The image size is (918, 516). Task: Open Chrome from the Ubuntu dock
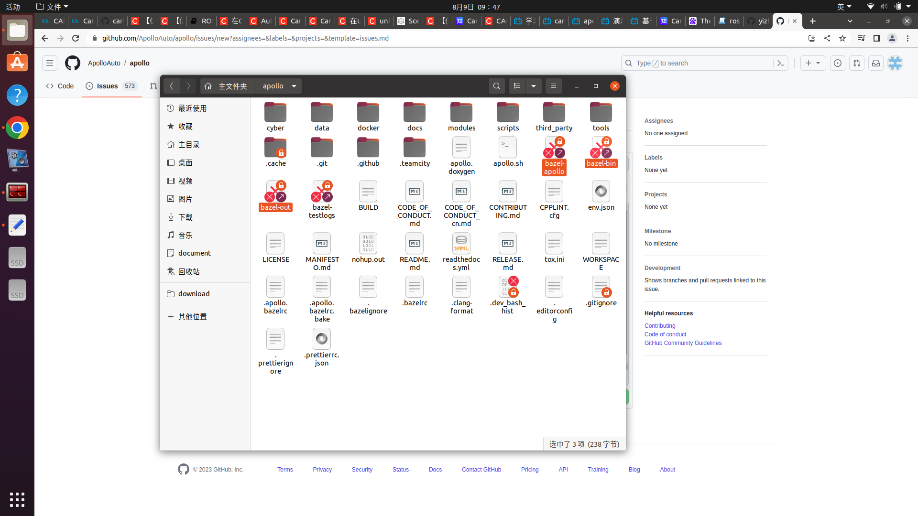(x=17, y=128)
